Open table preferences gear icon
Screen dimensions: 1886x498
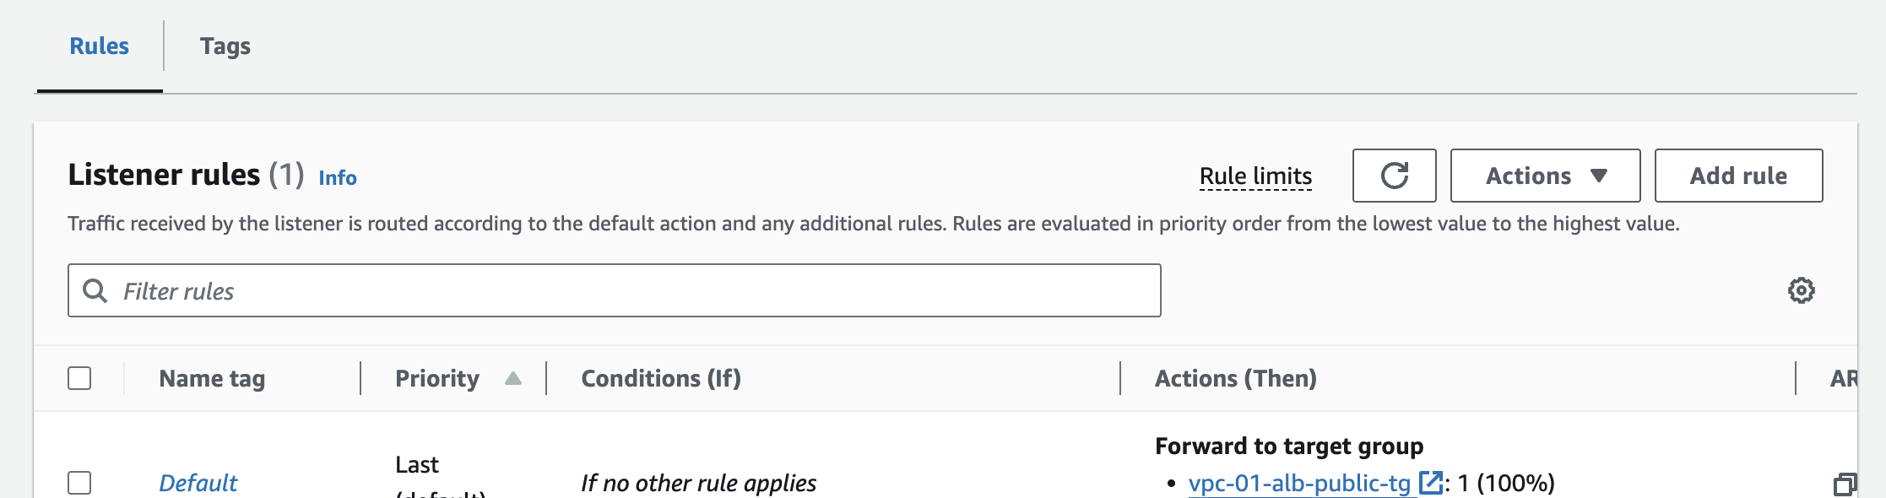coord(1801,290)
